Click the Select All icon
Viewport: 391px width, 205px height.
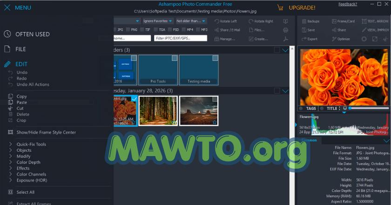click(10, 192)
